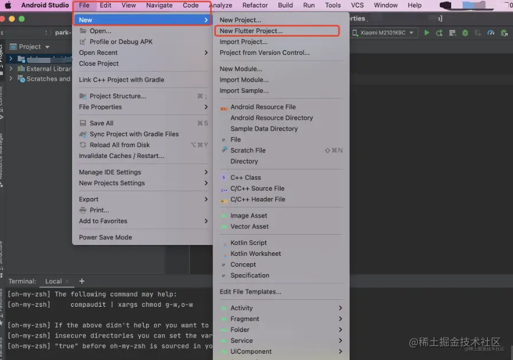
Task: Open the New Projects Settings submenu
Action: point(143,183)
